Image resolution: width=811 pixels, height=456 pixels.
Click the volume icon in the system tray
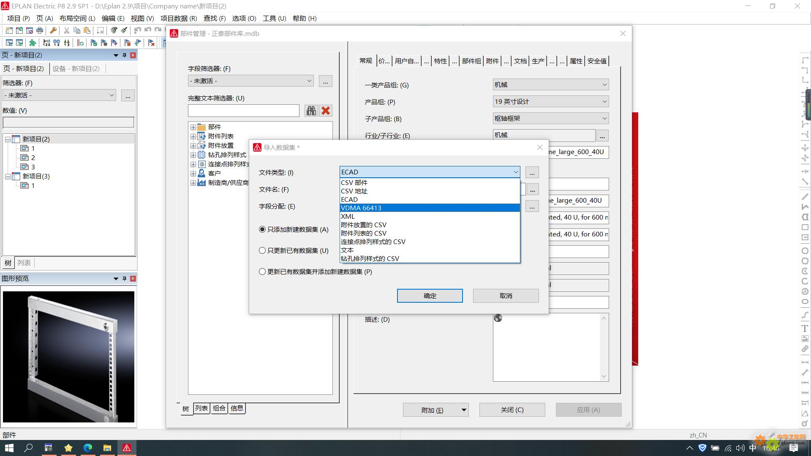(x=740, y=448)
